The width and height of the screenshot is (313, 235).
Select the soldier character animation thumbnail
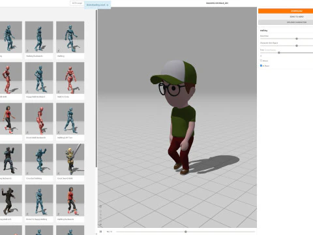click(11, 159)
